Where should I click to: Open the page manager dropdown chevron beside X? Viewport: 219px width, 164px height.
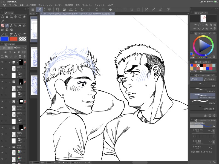pyautogui.click(x=37, y=14)
